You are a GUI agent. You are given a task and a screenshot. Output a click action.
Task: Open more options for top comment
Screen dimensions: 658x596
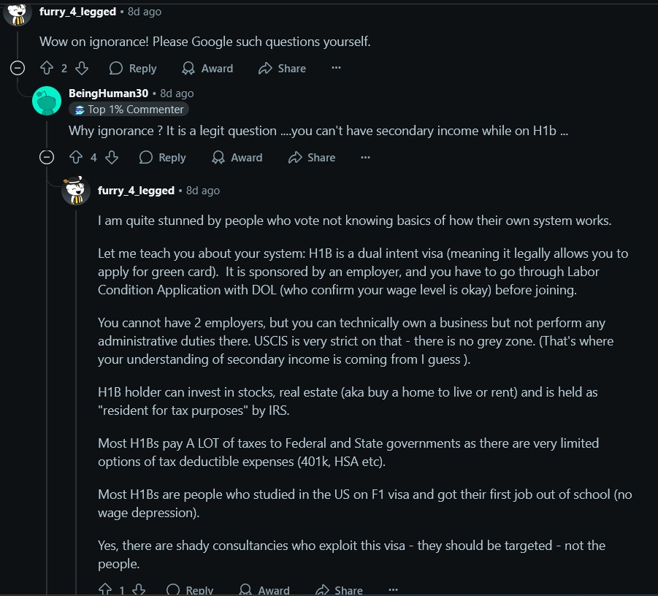click(336, 68)
